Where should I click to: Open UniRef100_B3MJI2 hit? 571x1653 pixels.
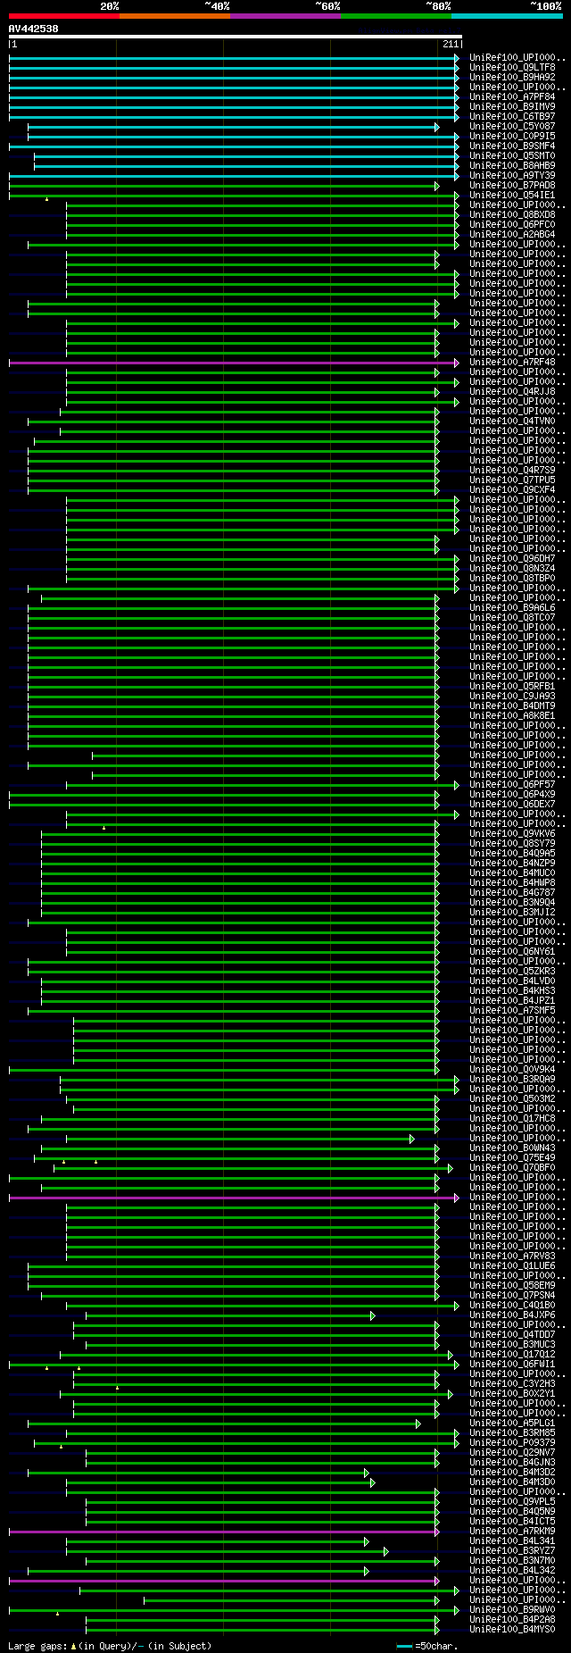[x=512, y=913]
